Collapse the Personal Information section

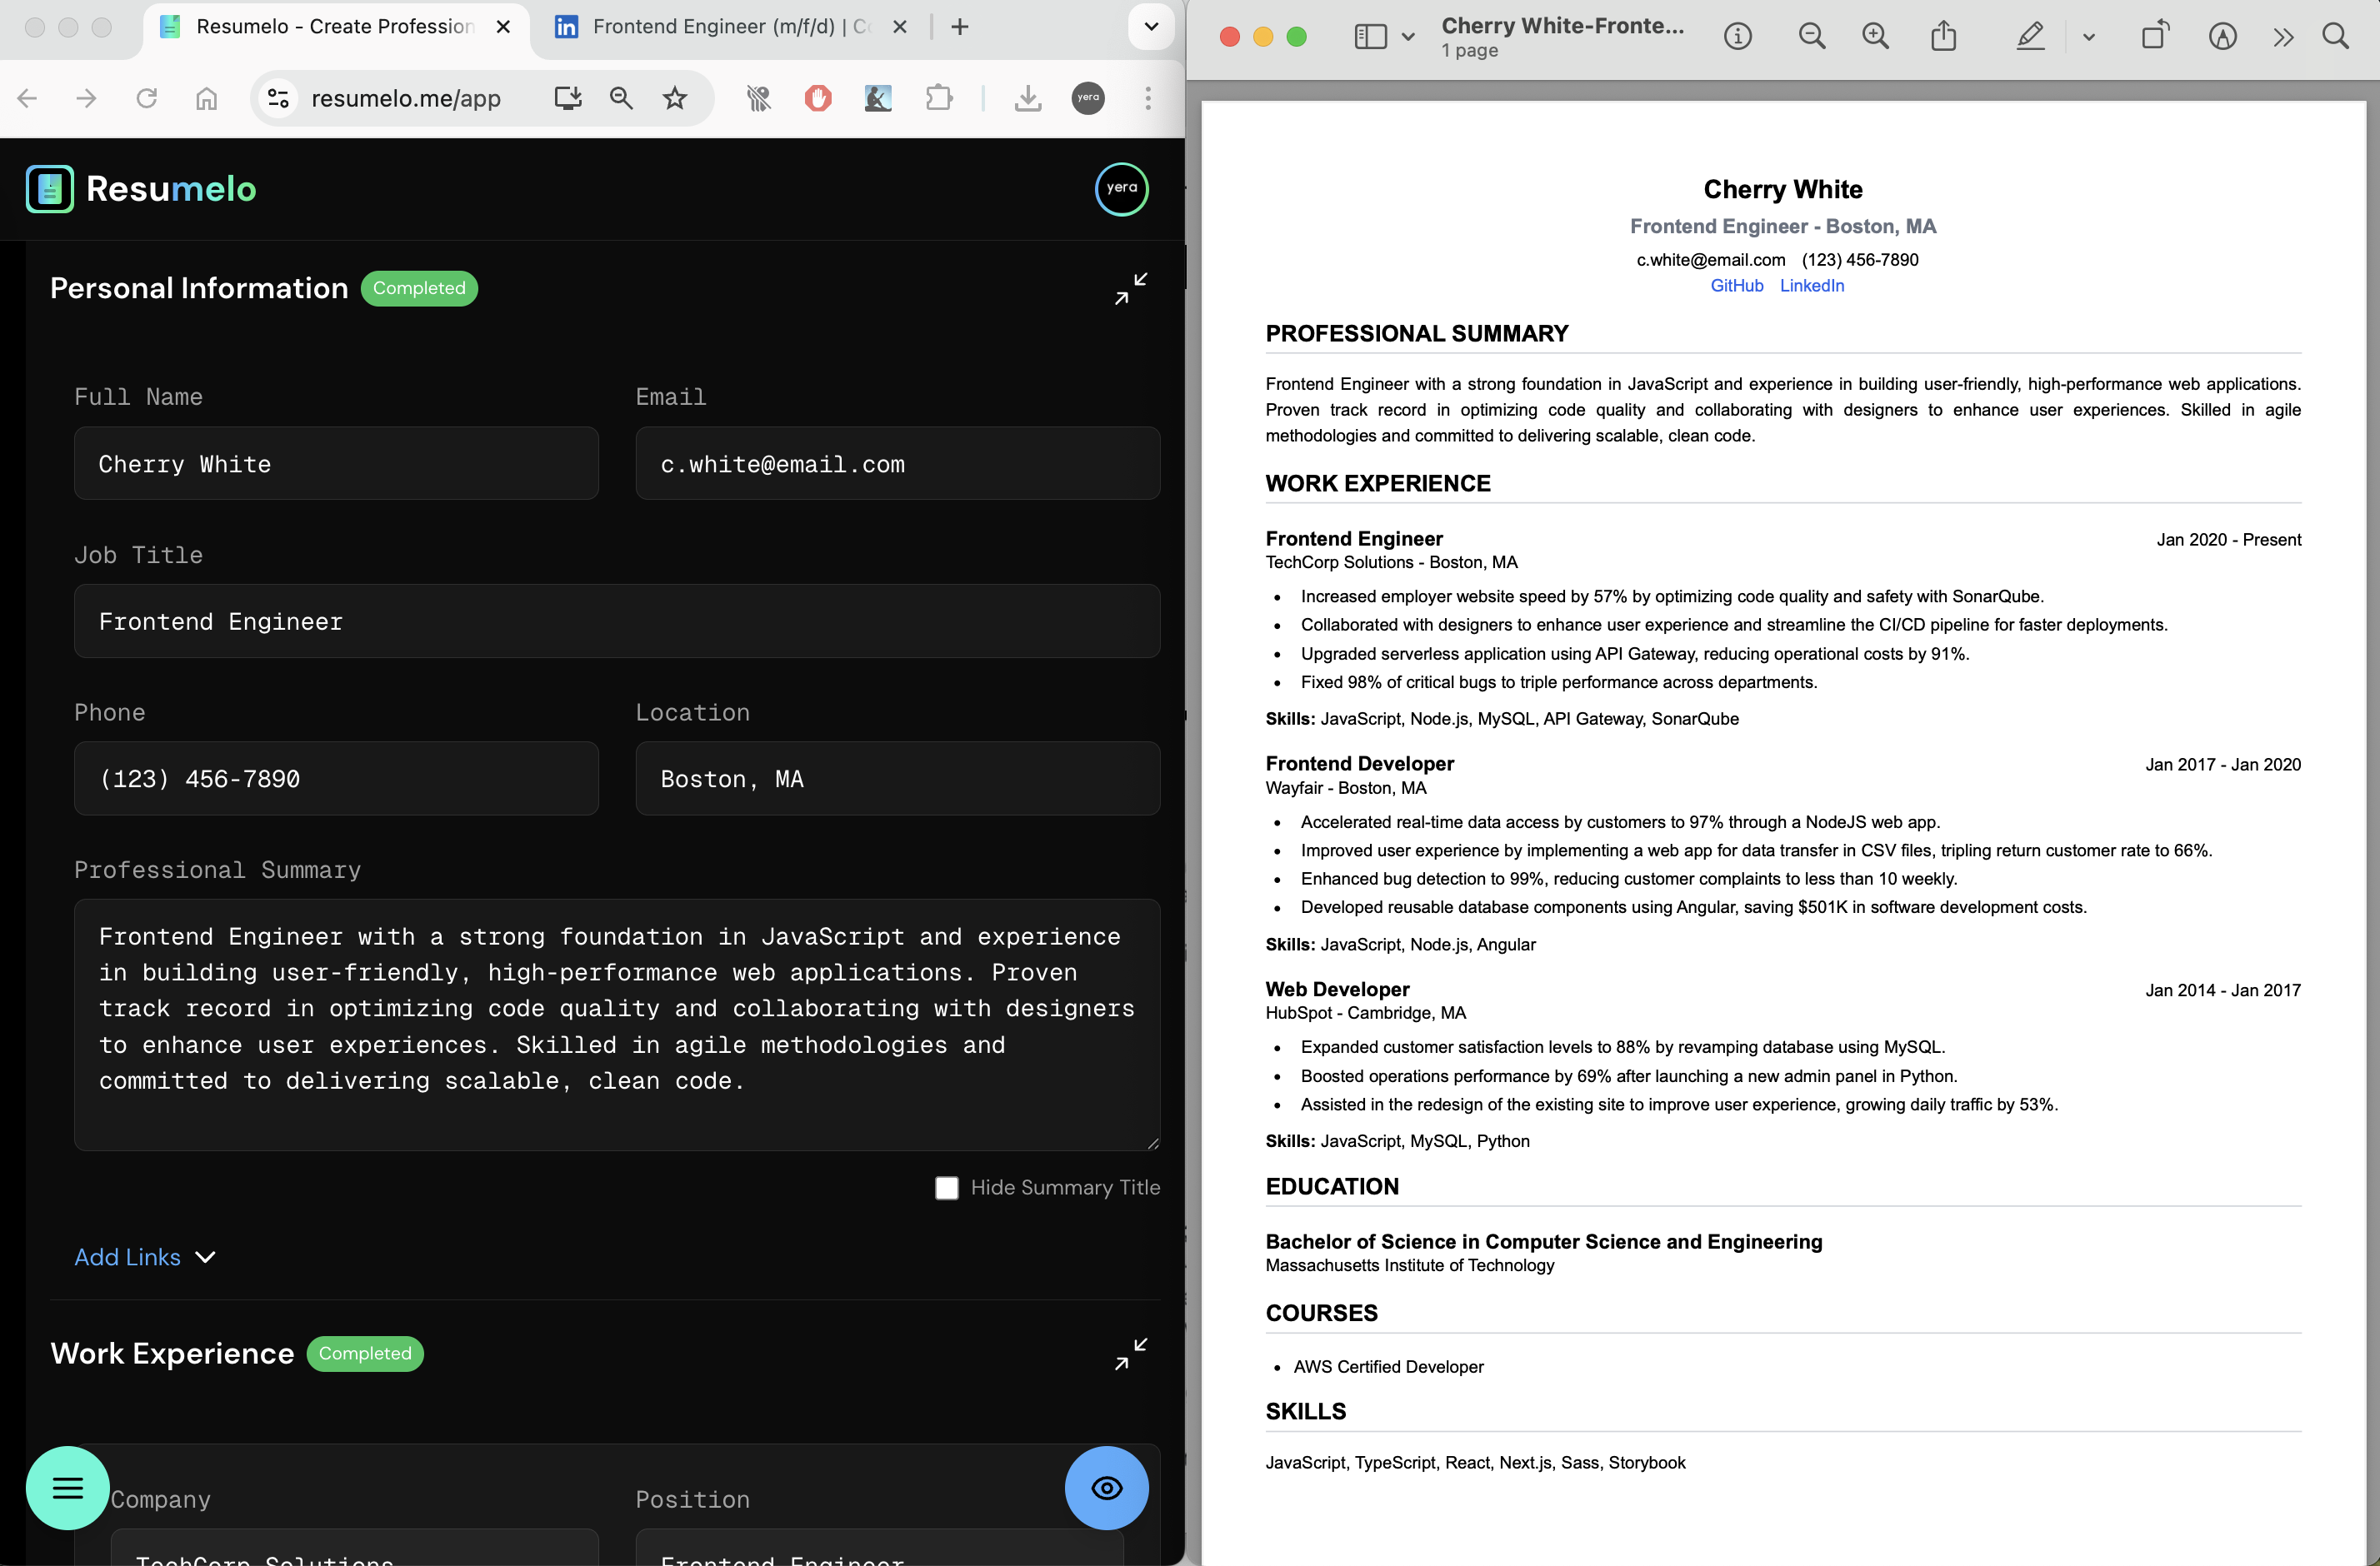[x=1131, y=289]
